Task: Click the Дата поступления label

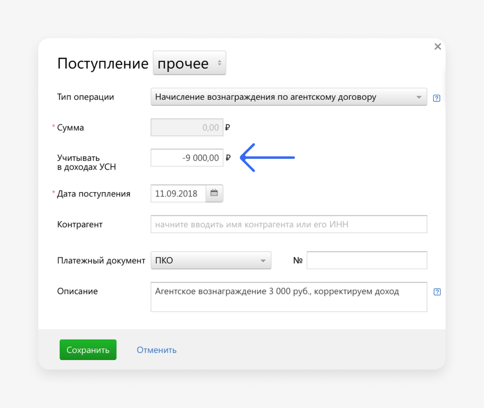Action: coord(94,194)
